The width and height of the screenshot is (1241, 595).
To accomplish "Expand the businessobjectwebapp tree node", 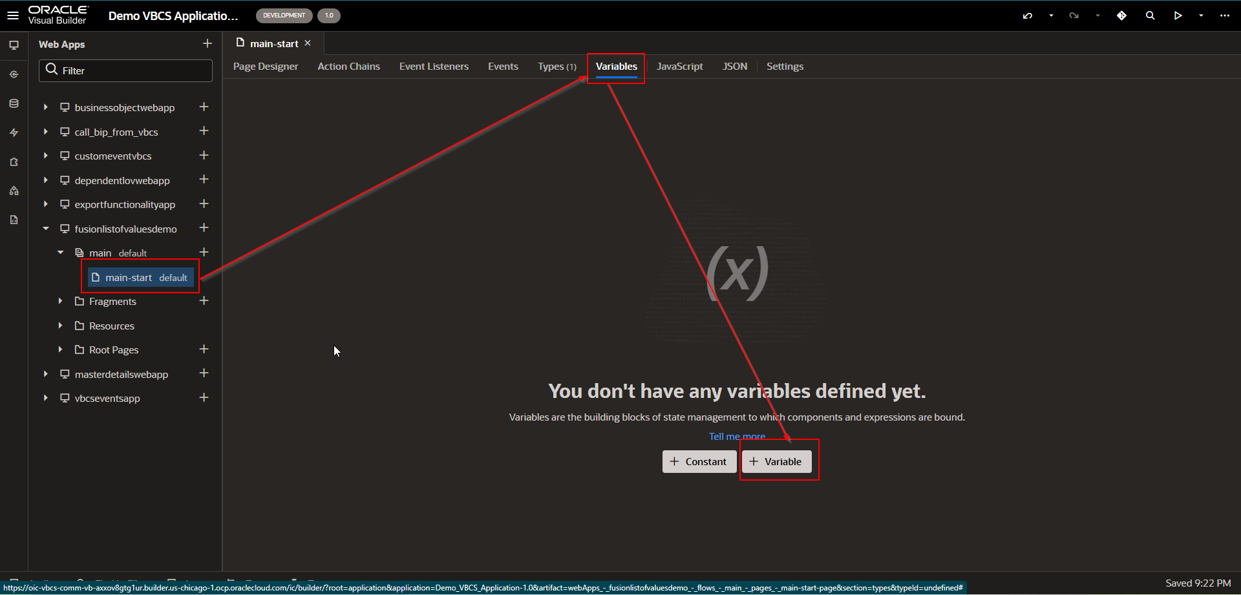I will coord(45,107).
